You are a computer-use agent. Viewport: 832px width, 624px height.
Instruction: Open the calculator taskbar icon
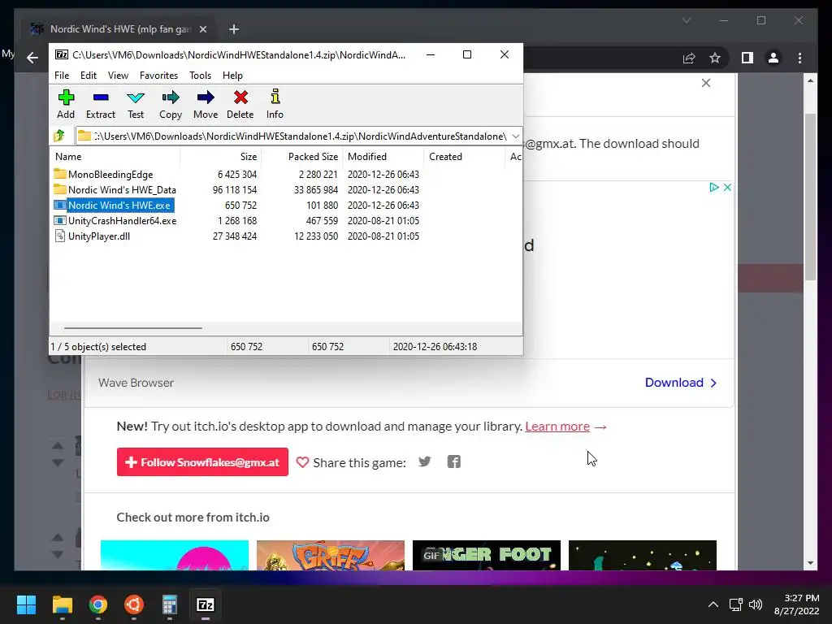(169, 604)
